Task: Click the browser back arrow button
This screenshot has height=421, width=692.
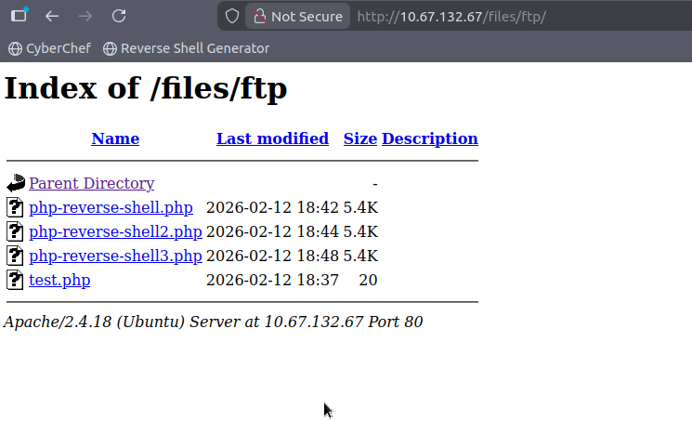Action: (52, 16)
